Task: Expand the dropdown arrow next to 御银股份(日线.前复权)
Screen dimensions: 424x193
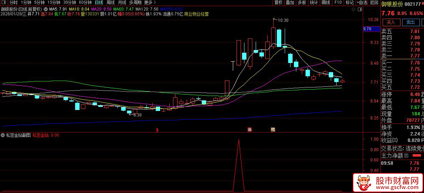Action: click(46, 9)
